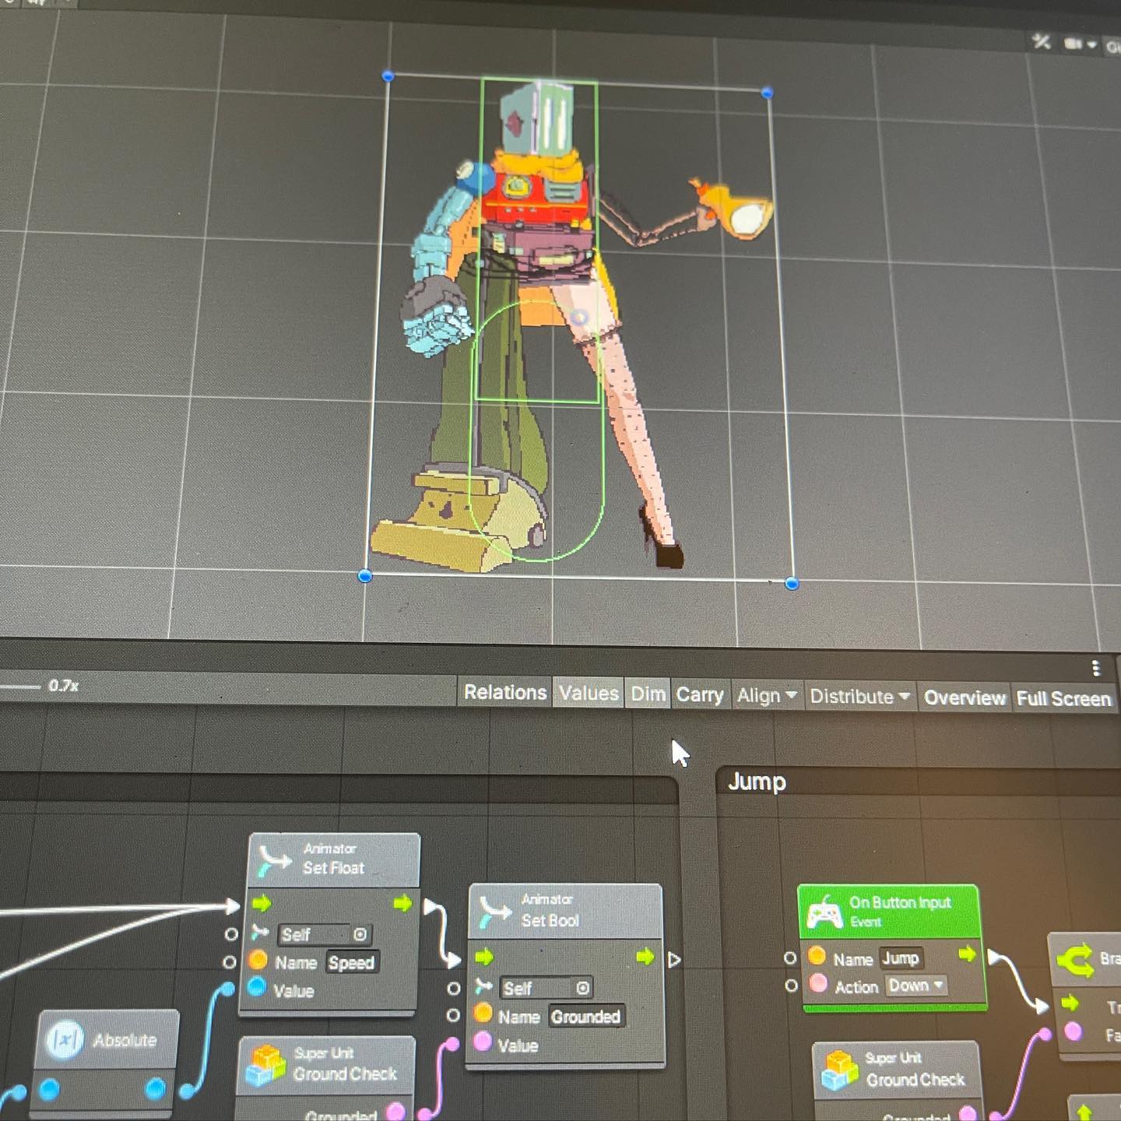Click the pink Value port on Set Bool
Screen dimensions: 1121x1121
pos(483,1042)
